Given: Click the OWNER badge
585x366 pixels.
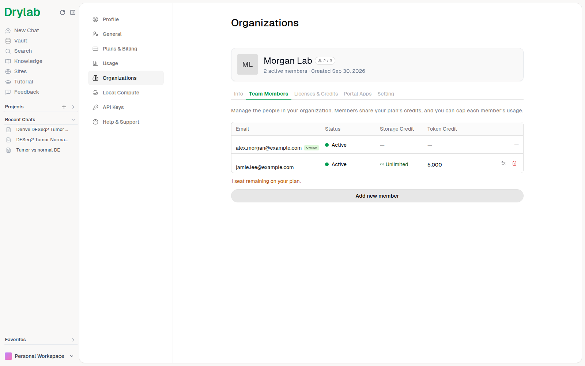Looking at the screenshot, I should (312, 148).
